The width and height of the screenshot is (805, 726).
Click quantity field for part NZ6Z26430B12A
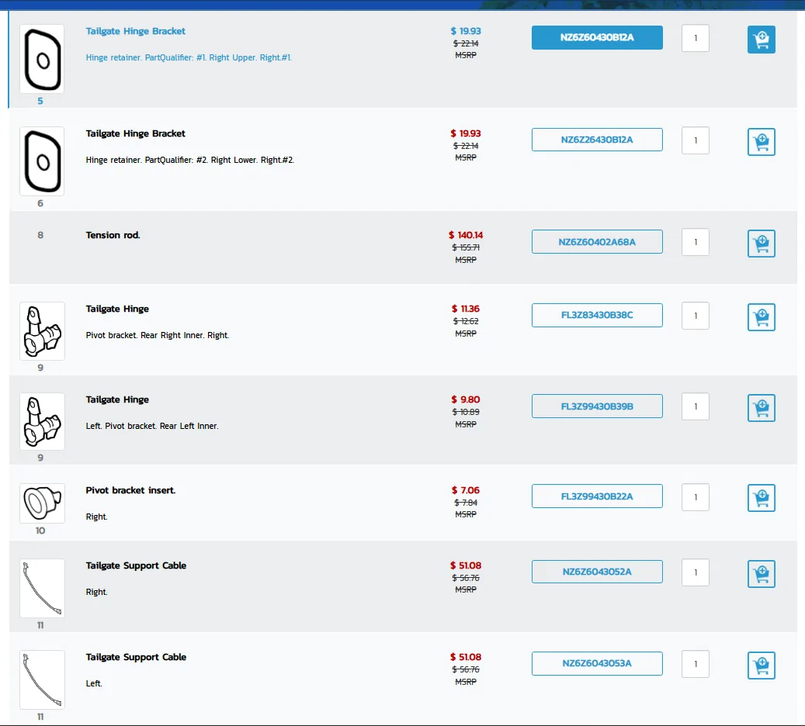click(695, 140)
